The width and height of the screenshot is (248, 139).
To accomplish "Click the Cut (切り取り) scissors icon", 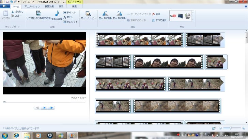I will pos(13,12).
